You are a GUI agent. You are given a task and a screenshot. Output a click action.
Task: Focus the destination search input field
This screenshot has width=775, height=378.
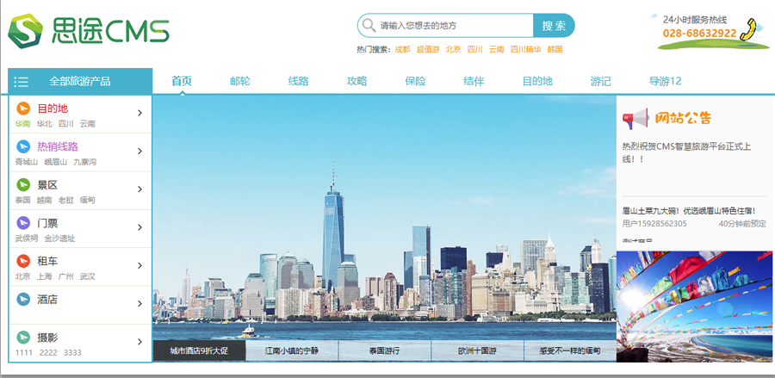(452, 26)
